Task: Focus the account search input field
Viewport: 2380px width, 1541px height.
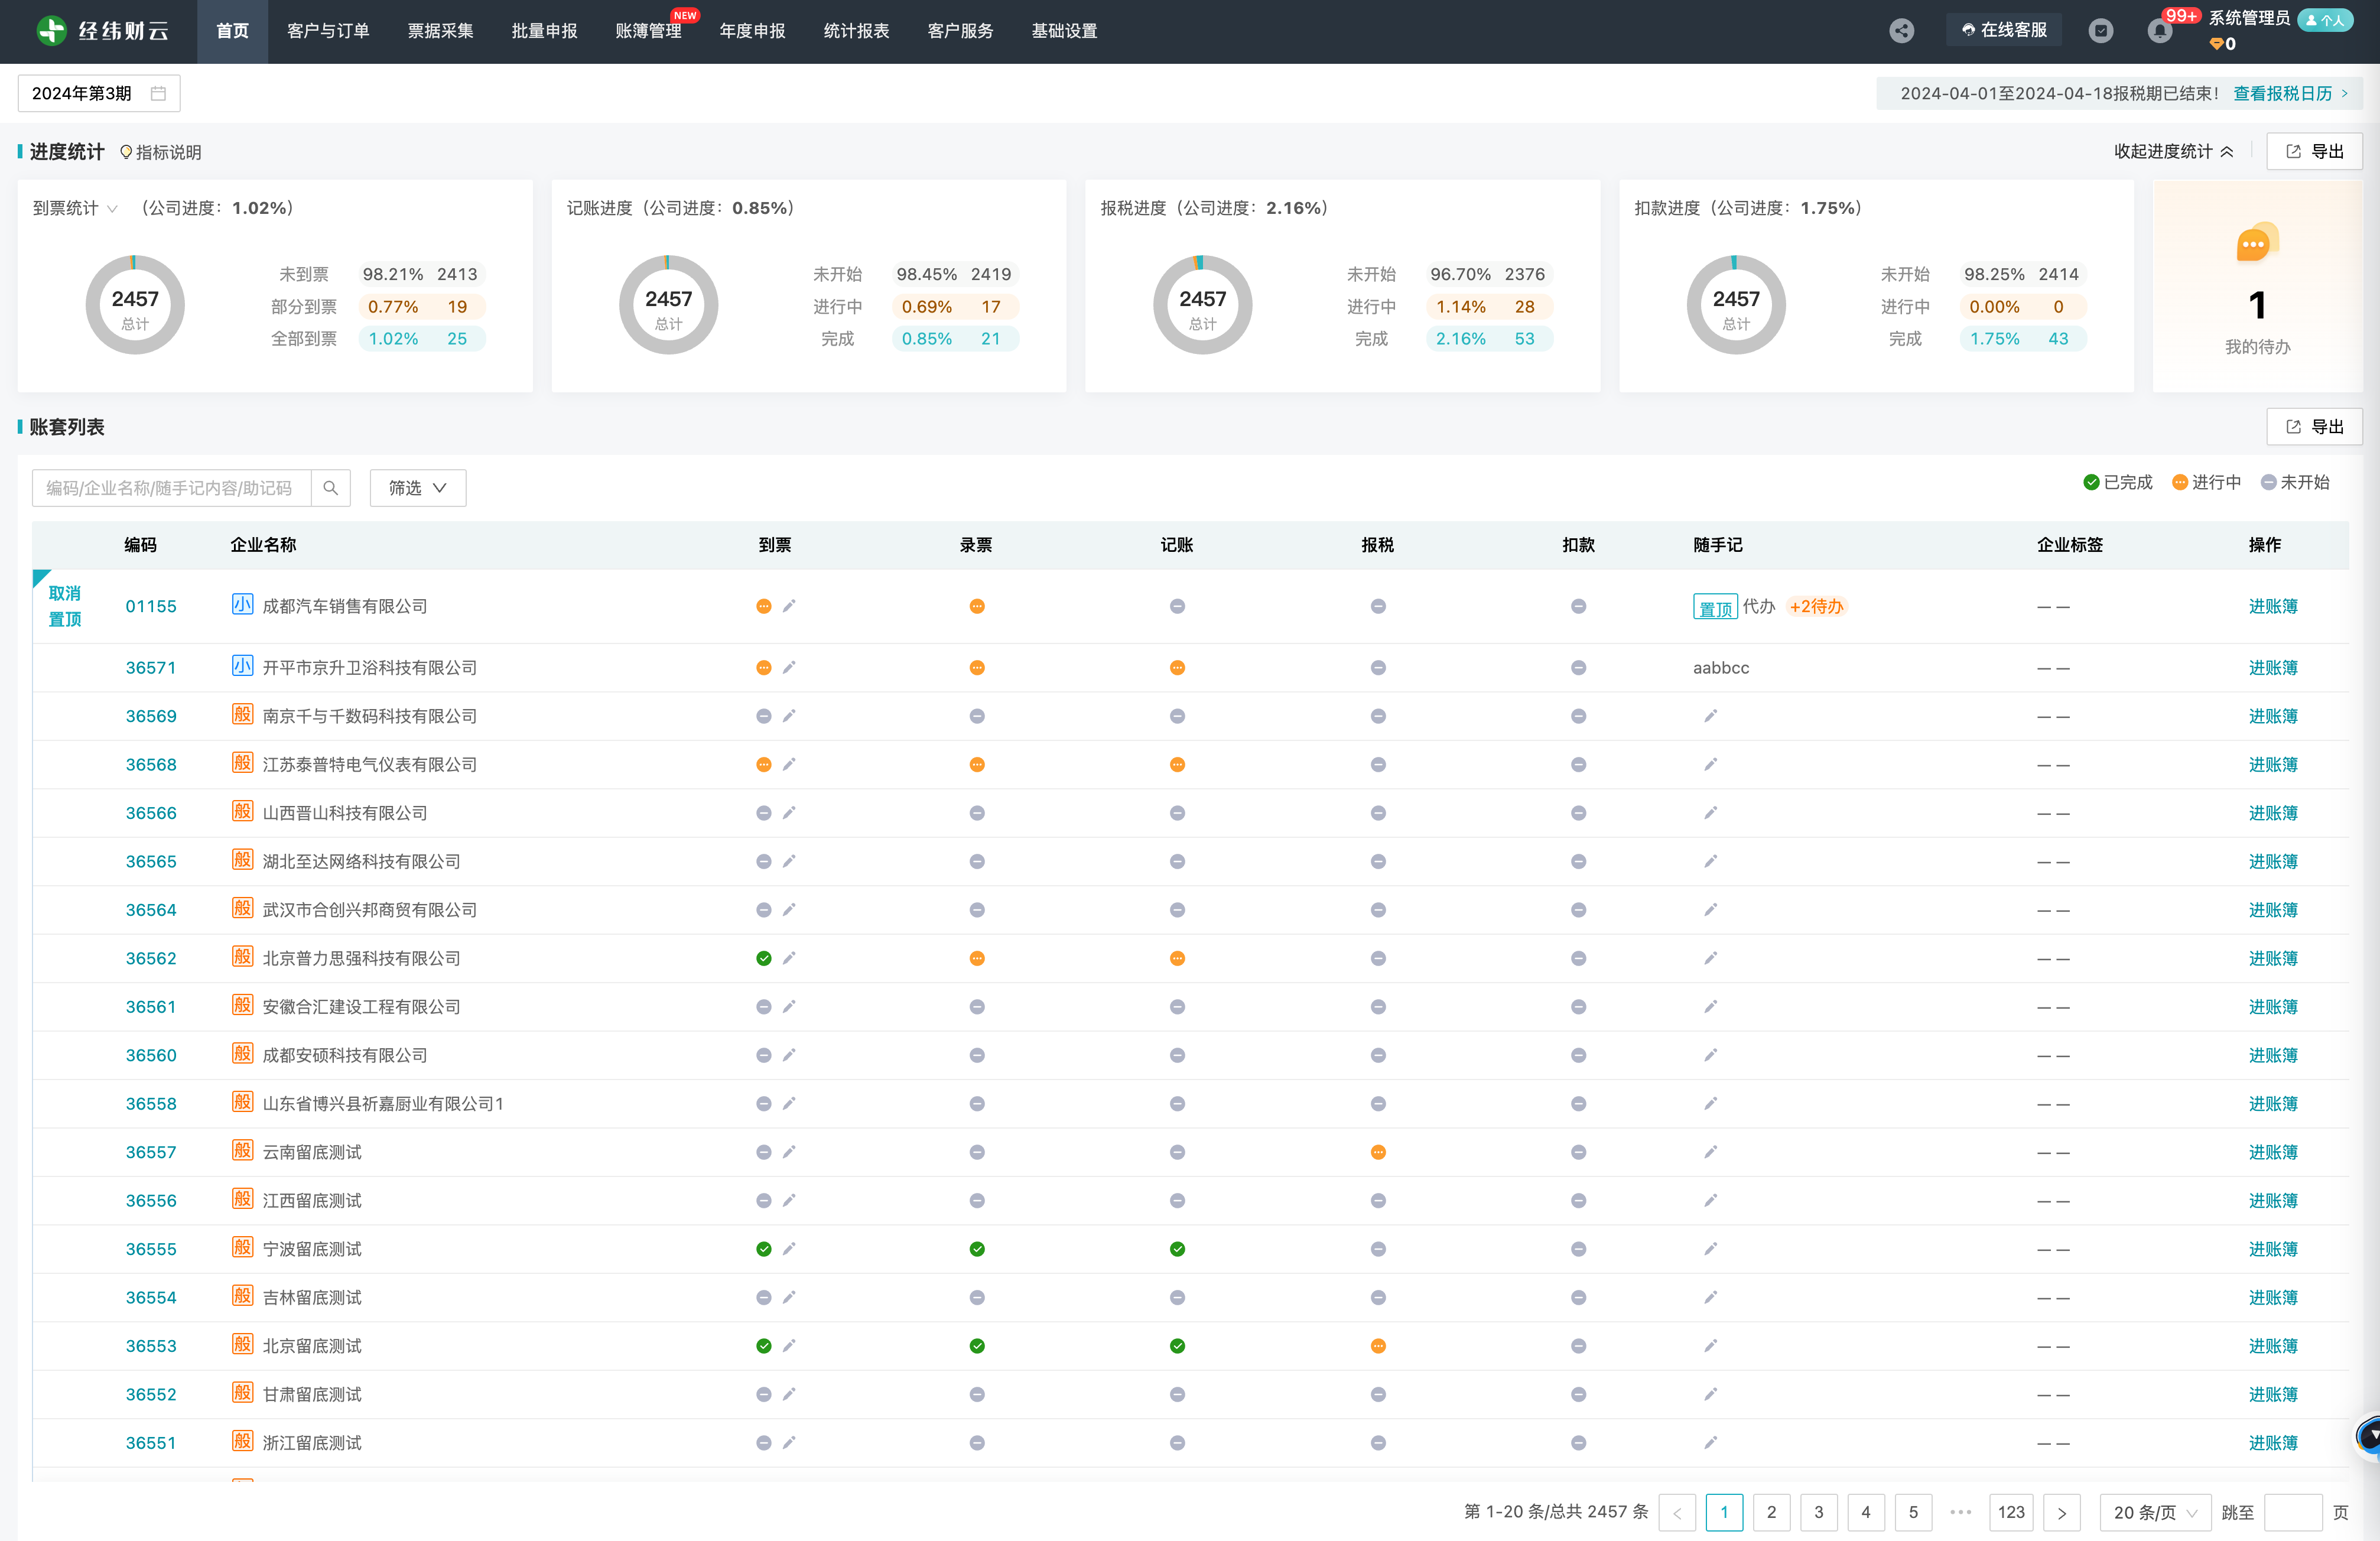Action: pos(171,488)
